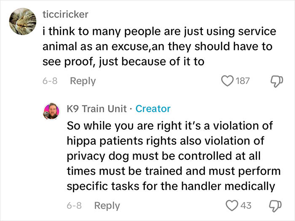295x221 pixels.
Task: Reply to K9 Train Unit's comment
Action: (x=107, y=205)
